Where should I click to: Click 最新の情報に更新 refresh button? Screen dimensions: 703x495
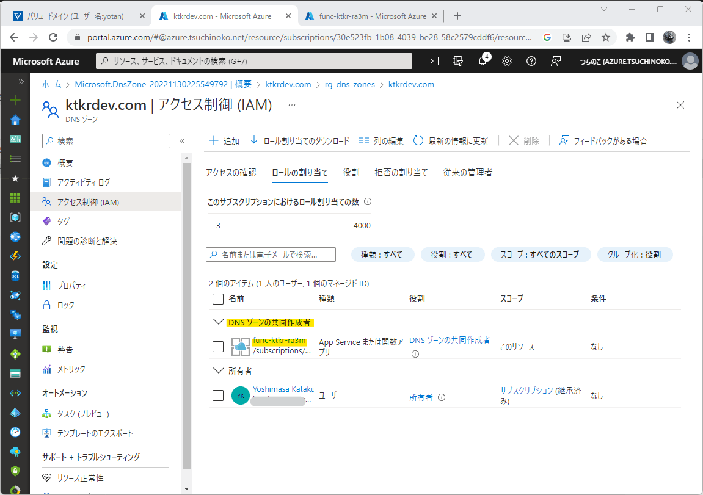click(451, 140)
